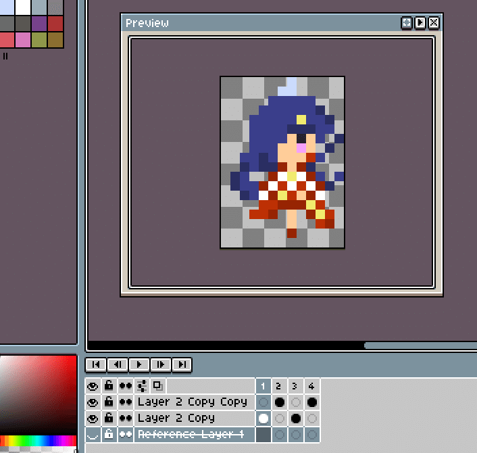
Task: Hide the Layer 2 Copy layer
Action: pos(93,419)
